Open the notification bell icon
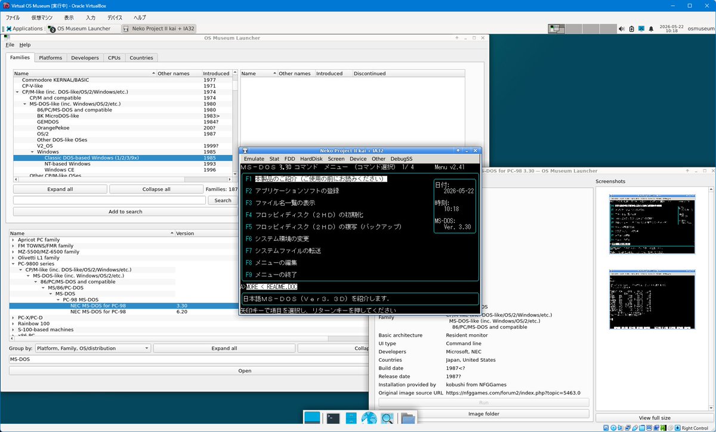 651,29
